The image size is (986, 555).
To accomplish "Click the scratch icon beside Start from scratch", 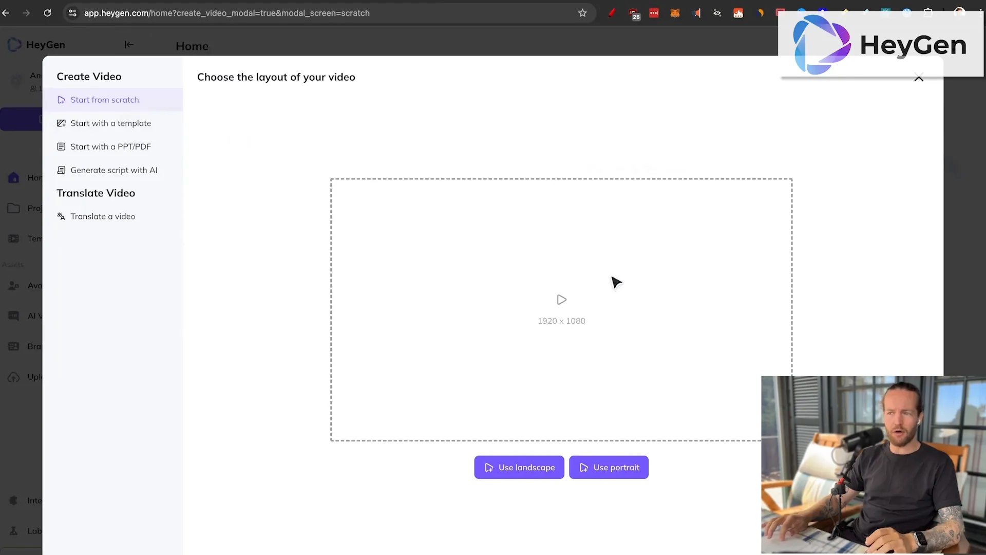I will pos(61,100).
